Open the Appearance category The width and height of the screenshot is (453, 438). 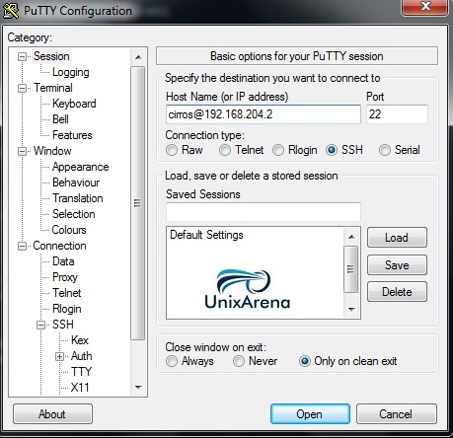click(x=81, y=167)
